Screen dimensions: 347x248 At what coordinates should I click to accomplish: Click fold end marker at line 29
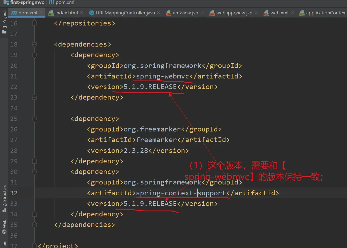click(x=35, y=161)
